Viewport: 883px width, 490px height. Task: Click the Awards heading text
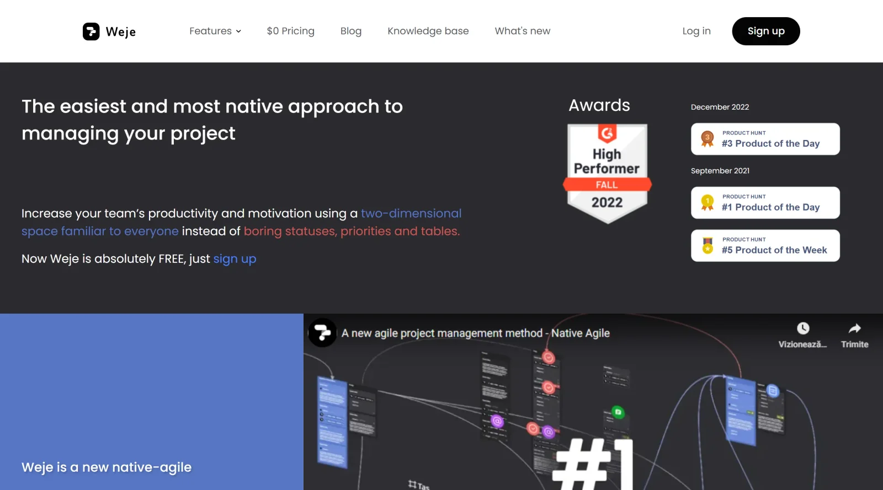pos(599,105)
